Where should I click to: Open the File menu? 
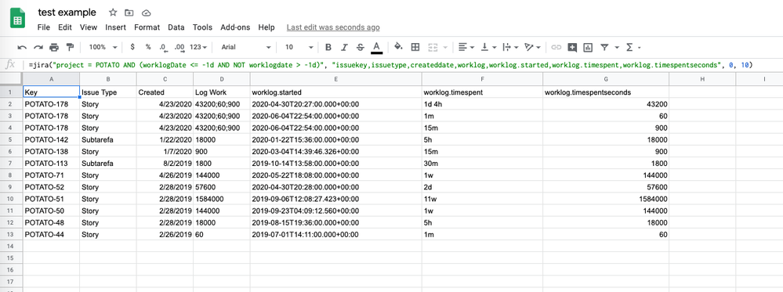[x=44, y=27]
